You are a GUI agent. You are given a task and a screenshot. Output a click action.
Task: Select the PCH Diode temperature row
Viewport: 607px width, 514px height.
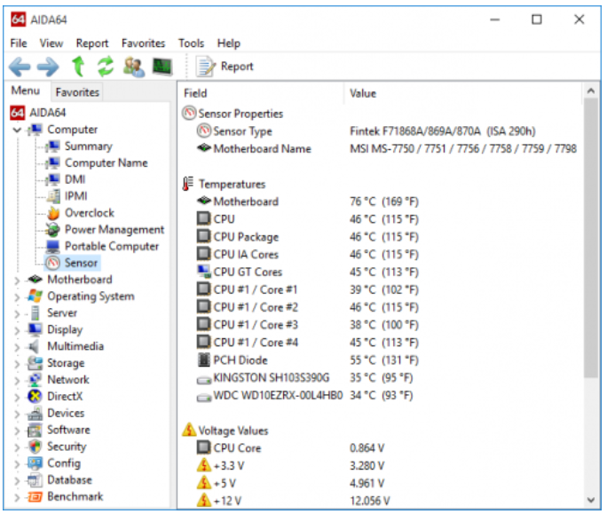pyautogui.click(x=382, y=360)
